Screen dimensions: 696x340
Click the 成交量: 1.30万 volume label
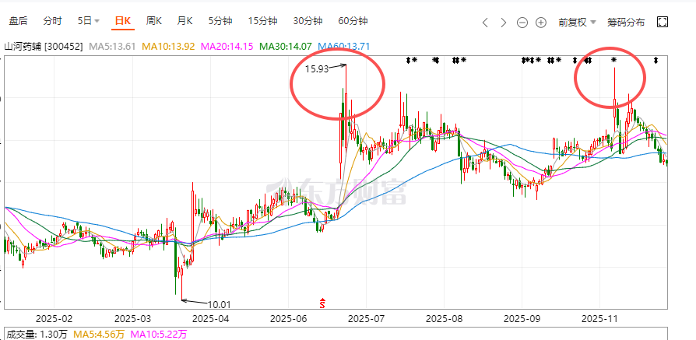pyautogui.click(x=37, y=335)
